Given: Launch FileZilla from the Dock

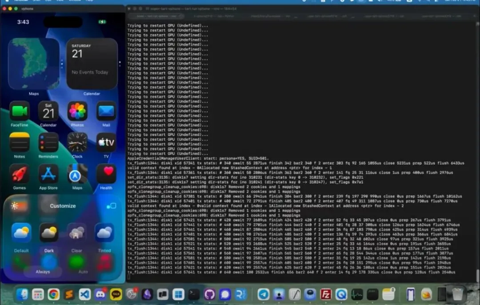Looking at the screenshot, I should pos(326,294).
